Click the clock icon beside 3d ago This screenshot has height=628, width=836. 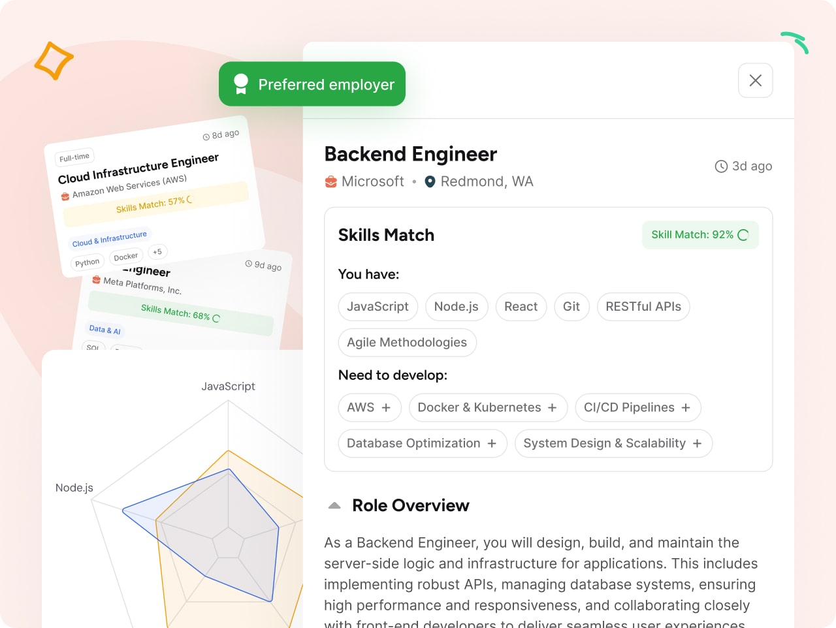pos(720,166)
